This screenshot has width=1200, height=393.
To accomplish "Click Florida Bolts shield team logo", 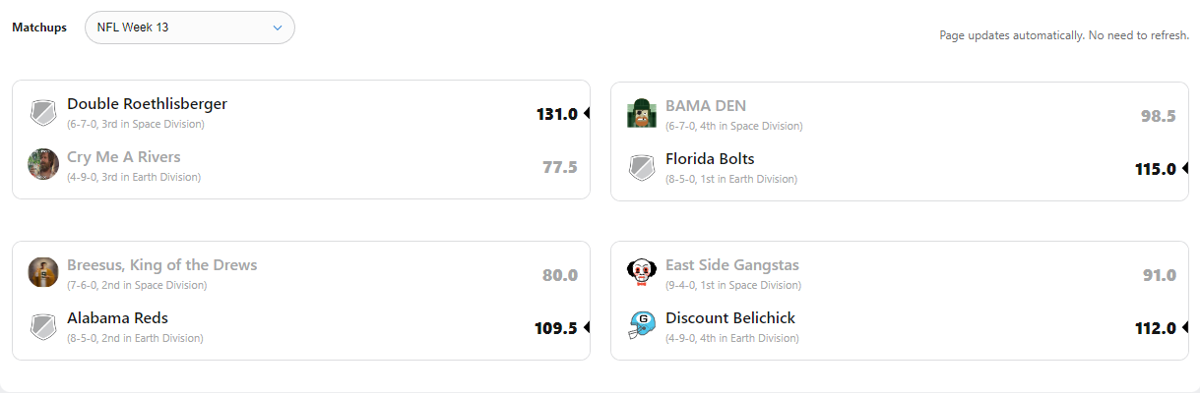I will 642,167.
